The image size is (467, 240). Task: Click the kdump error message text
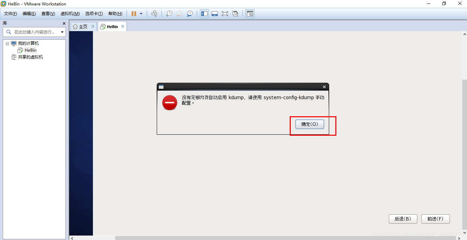[x=253, y=100]
